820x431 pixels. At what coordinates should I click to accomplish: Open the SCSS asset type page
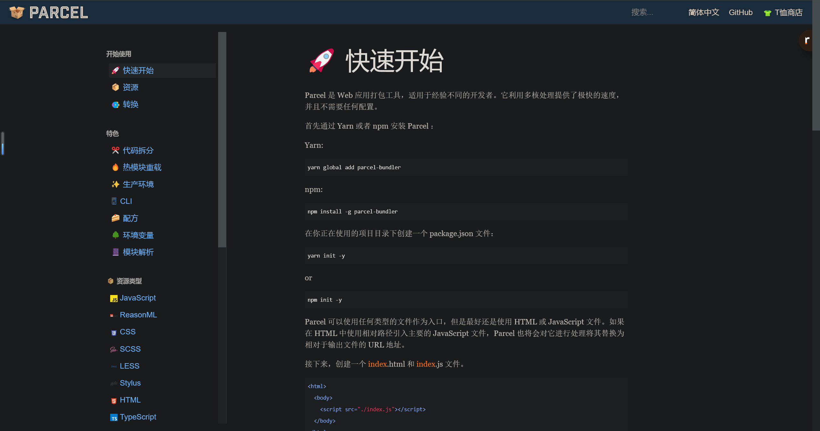click(x=130, y=349)
